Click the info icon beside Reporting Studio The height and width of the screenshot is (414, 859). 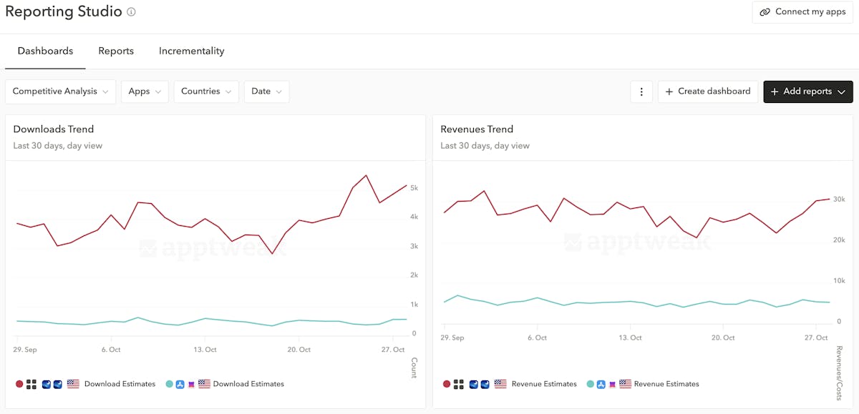(131, 12)
